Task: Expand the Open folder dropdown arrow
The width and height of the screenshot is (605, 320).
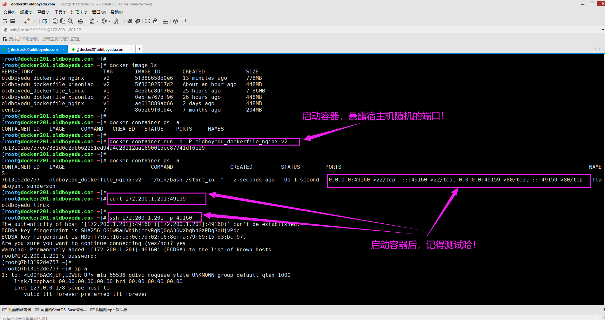Action: [18, 21]
